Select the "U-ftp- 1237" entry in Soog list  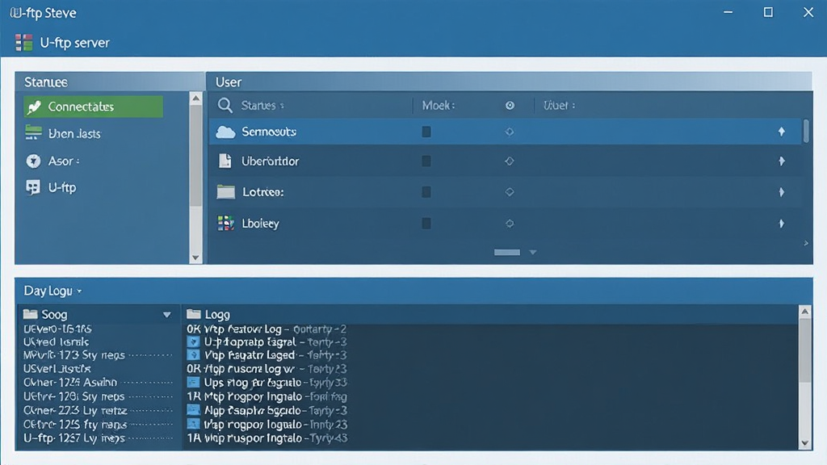point(74,438)
